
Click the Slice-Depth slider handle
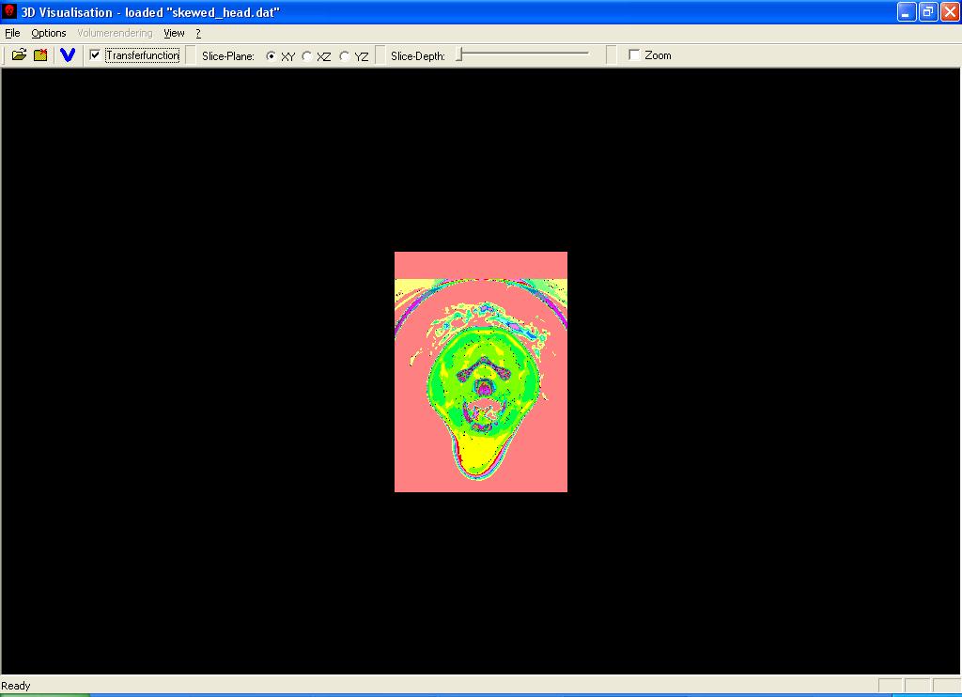459,55
